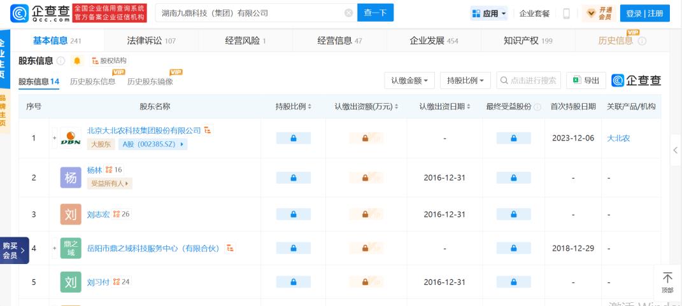Click DBN company logo thumbnail

click(71, 138)
